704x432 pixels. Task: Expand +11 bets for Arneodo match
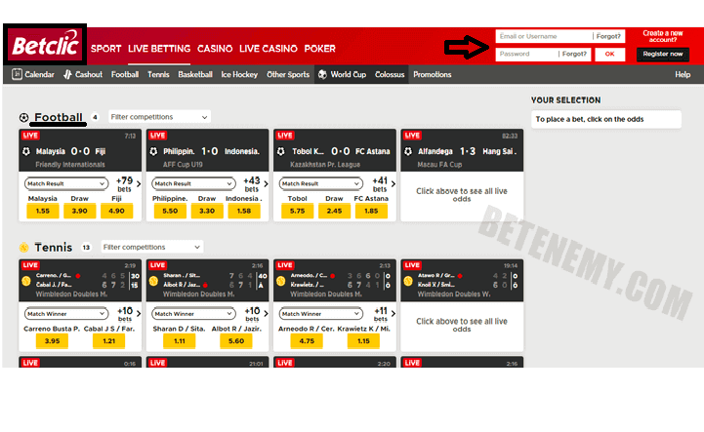pyautogui.click(x=384, y=314)
